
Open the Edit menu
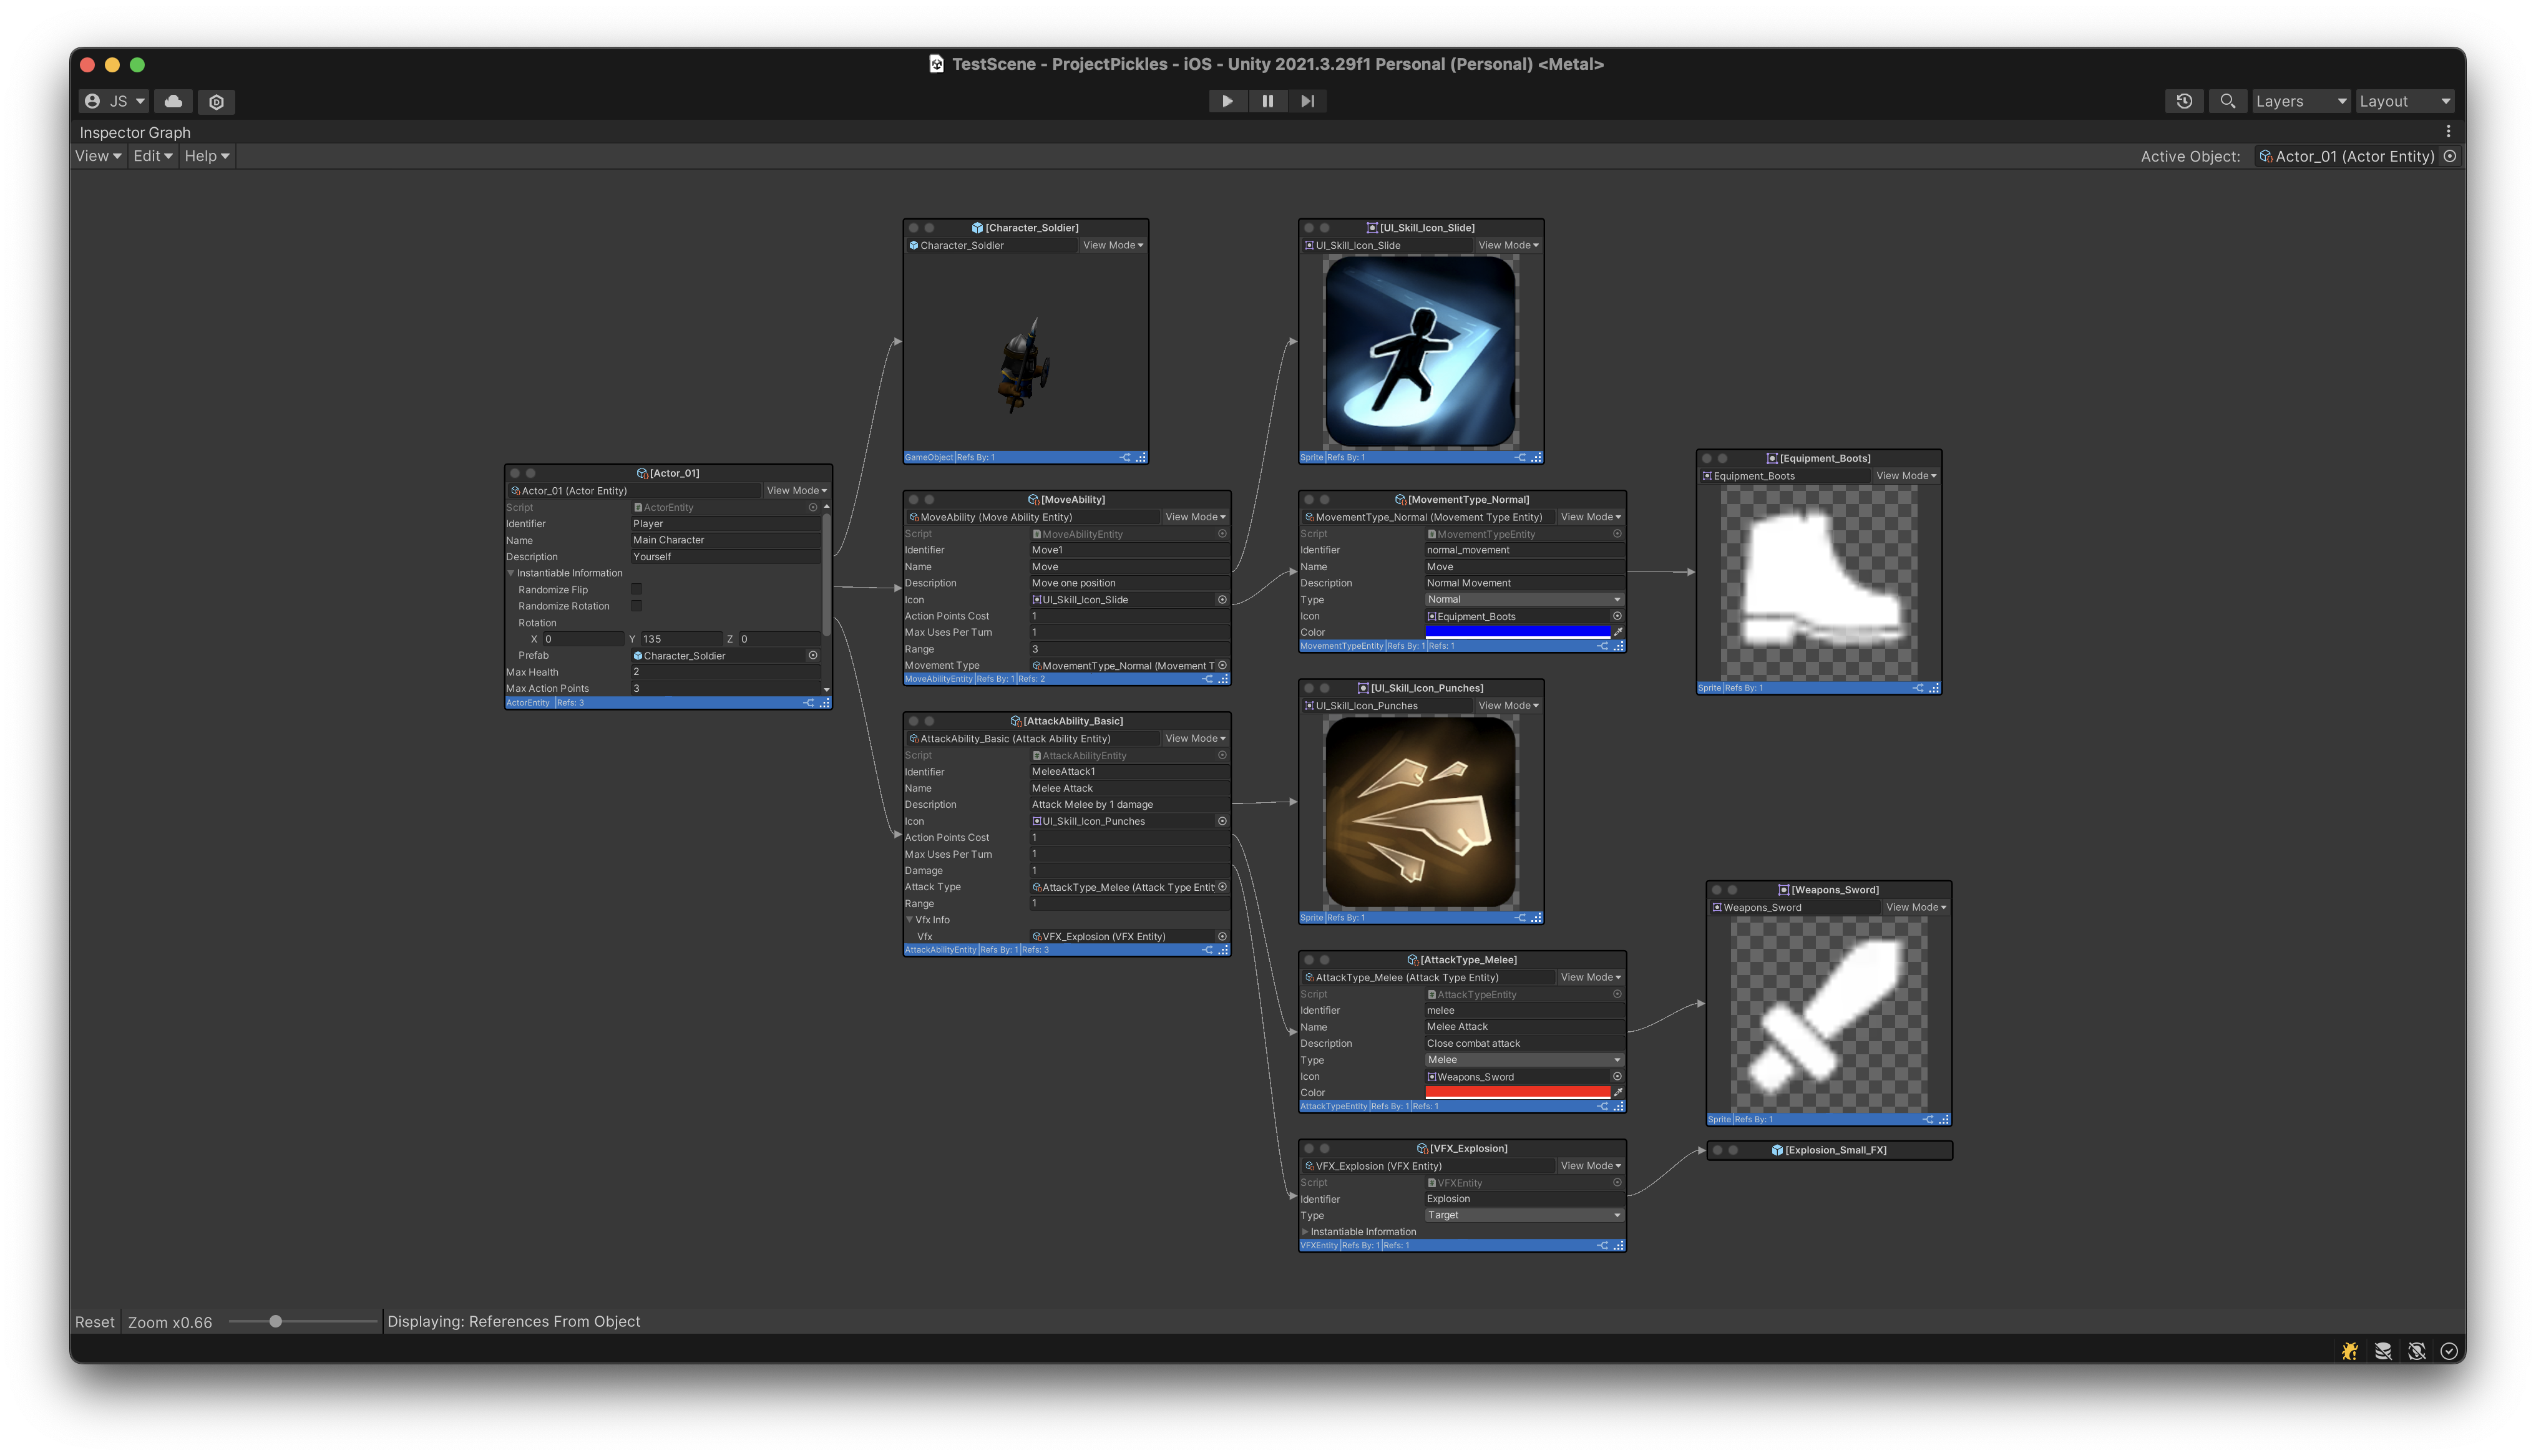152,156
